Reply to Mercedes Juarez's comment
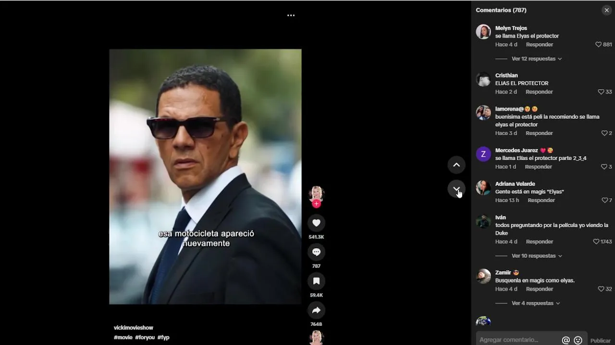Screen dimensions: 615x345 (538, 167)
